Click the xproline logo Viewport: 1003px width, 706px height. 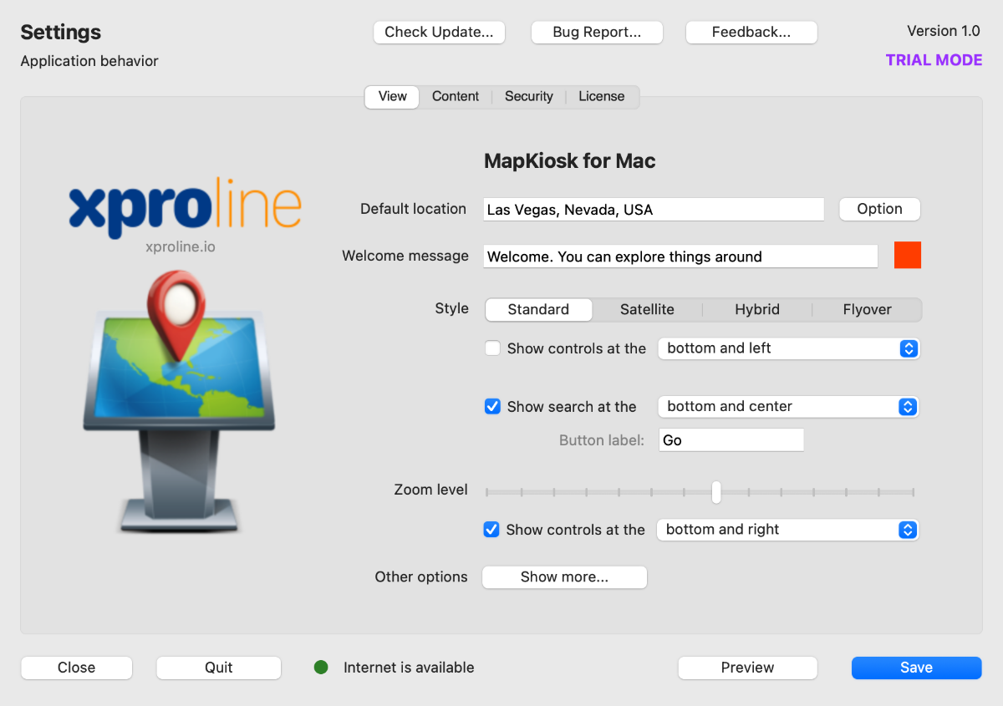click(x=185, y=206)
